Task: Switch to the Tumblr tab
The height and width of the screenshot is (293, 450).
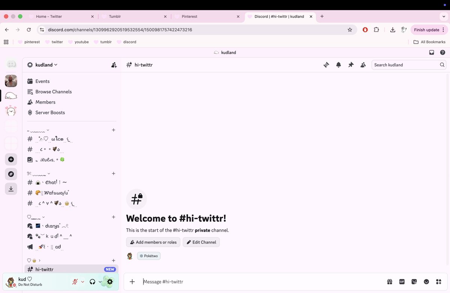Action: click(135, 17)
